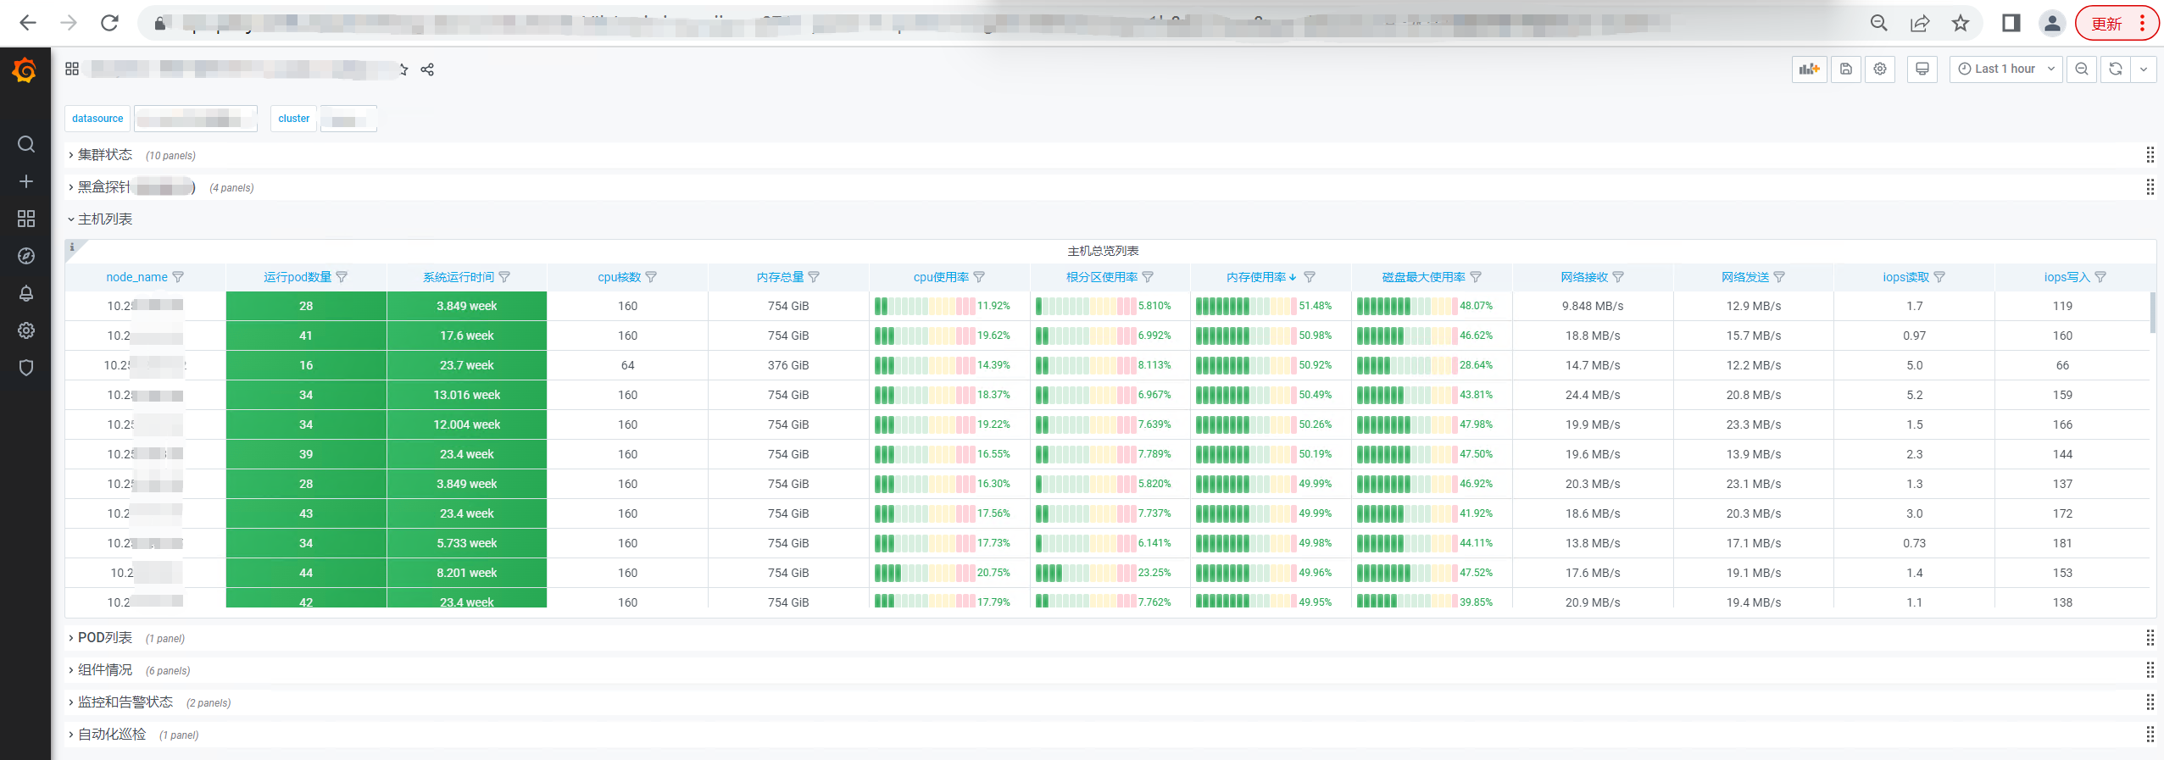Filter the 网络接收 column
Image resolution: width=2164 pixels, height=760 pixels.
[1618, 277]
